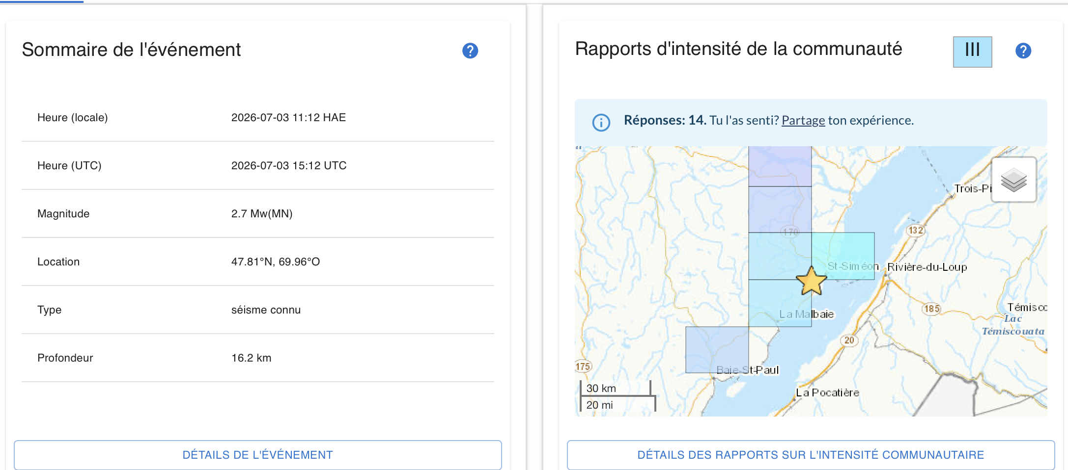Click the type value séisme connu
This screenshot has width=1068, height=470.
[x=266, y=310]
